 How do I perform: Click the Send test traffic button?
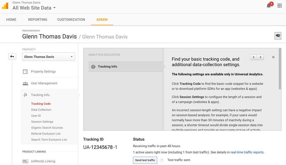[x=145, y=160]
